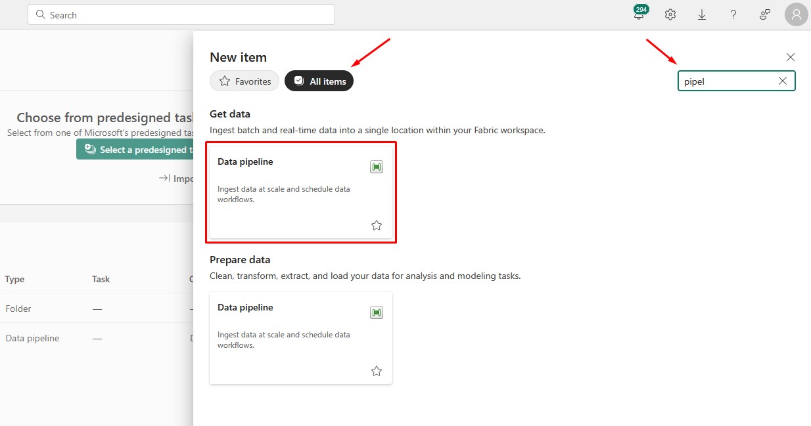Click the Feedback people icon in header
The height and width of the screenshot is (426, 811).
(x=765, y=14)
